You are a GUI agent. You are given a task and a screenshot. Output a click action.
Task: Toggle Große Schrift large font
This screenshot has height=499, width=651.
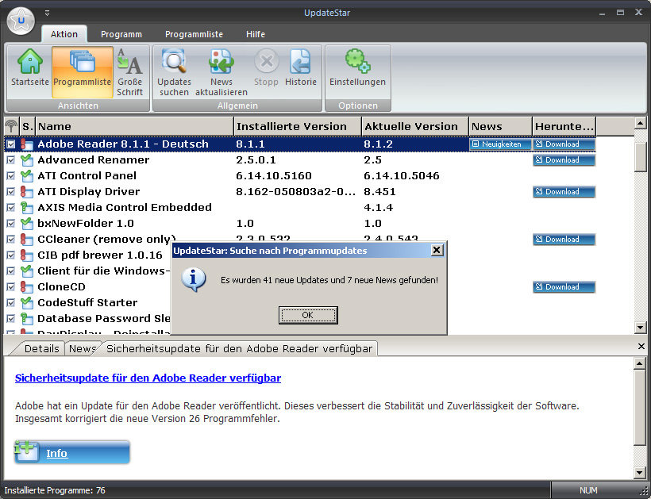[x=129, y=71]
